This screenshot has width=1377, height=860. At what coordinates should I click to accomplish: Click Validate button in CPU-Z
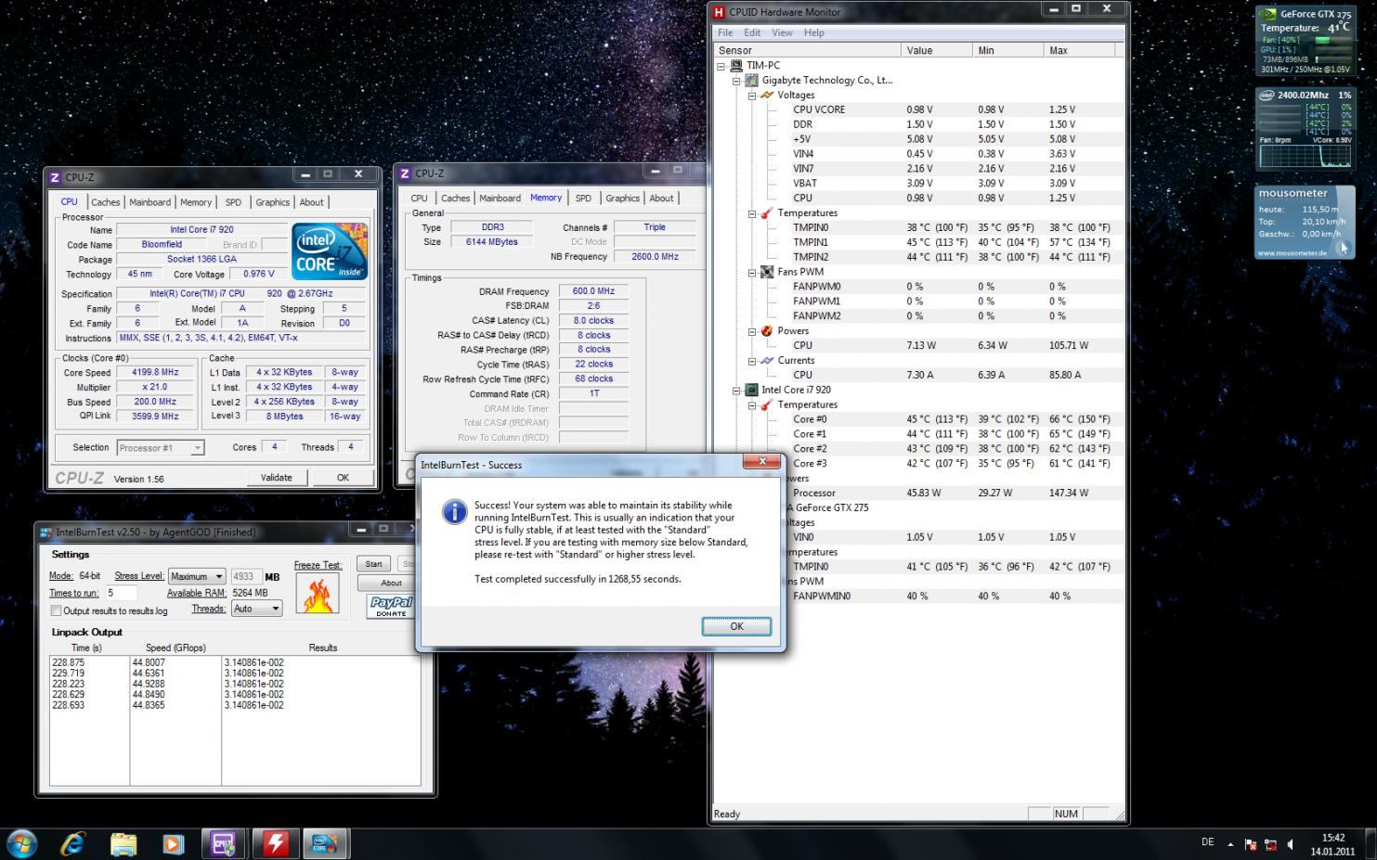(276, 478)
